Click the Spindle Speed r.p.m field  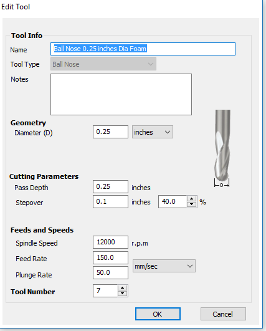coord(110,242)
